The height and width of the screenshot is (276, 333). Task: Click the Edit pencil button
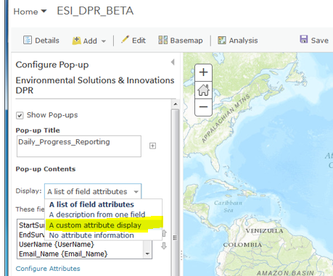pyautogui.click(x=133, y=40)
